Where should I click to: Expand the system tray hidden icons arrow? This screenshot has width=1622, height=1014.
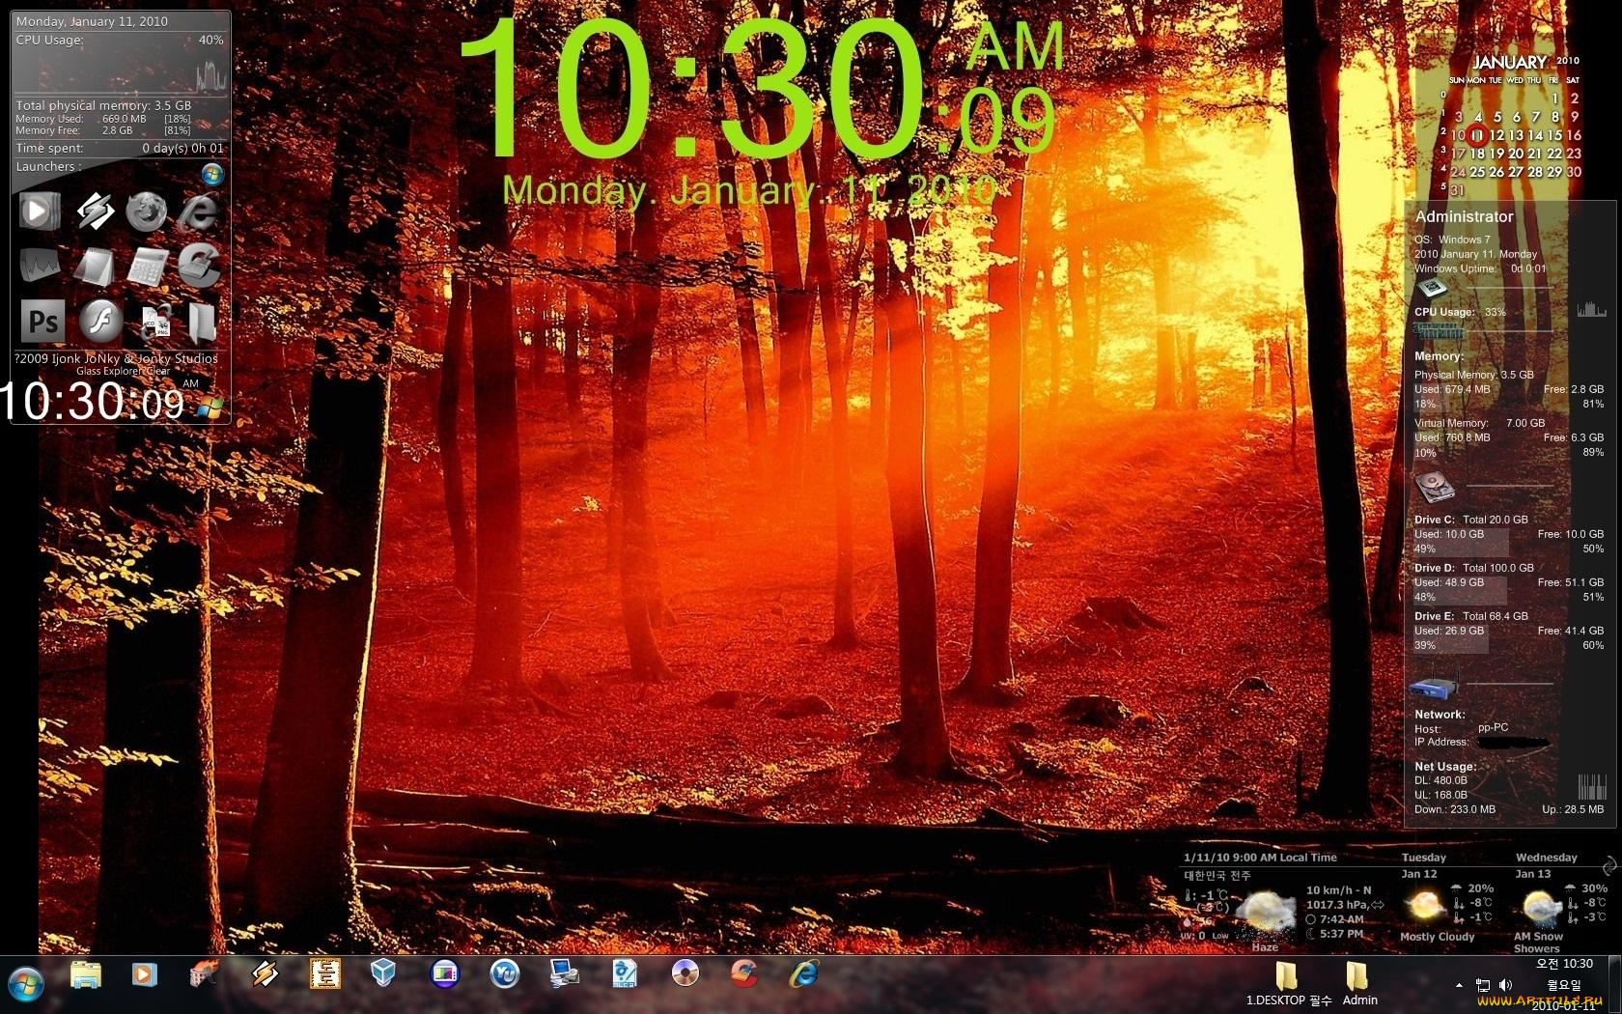click(x=1458, y=986)
